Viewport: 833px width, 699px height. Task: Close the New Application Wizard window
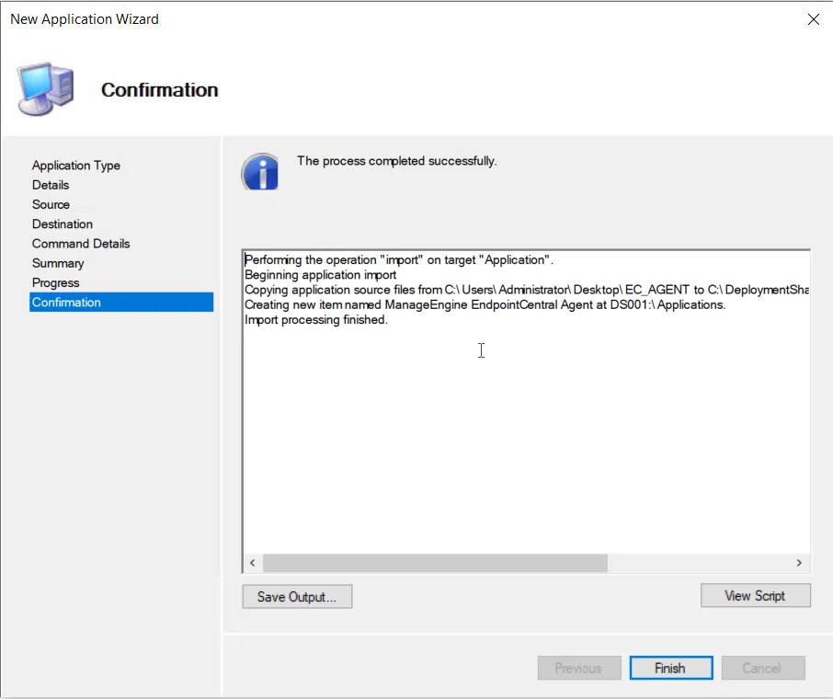click(x=813, y=19)
